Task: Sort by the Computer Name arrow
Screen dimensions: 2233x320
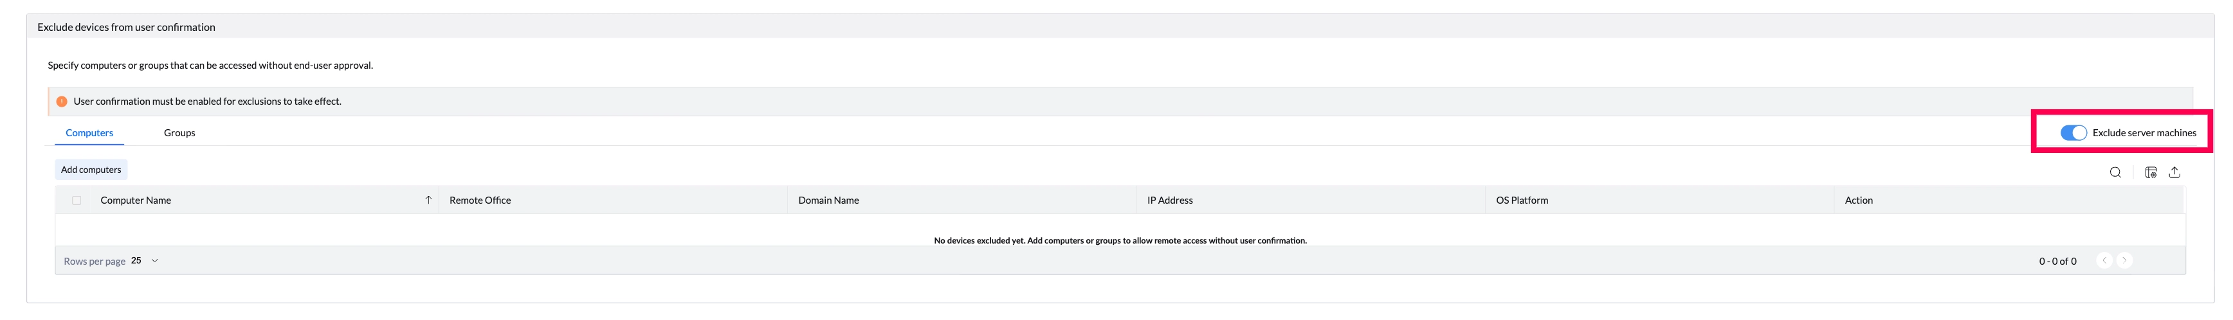Action: click(428, 200)
